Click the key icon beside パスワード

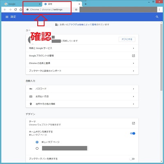[x=31, y=89]
